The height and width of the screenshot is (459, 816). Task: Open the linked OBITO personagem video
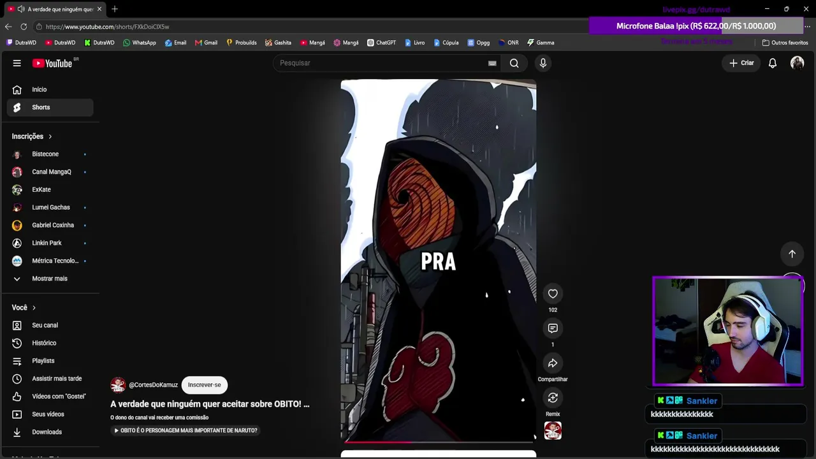185,430
